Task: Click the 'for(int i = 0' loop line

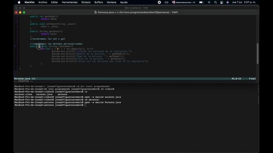Action: 67,49
